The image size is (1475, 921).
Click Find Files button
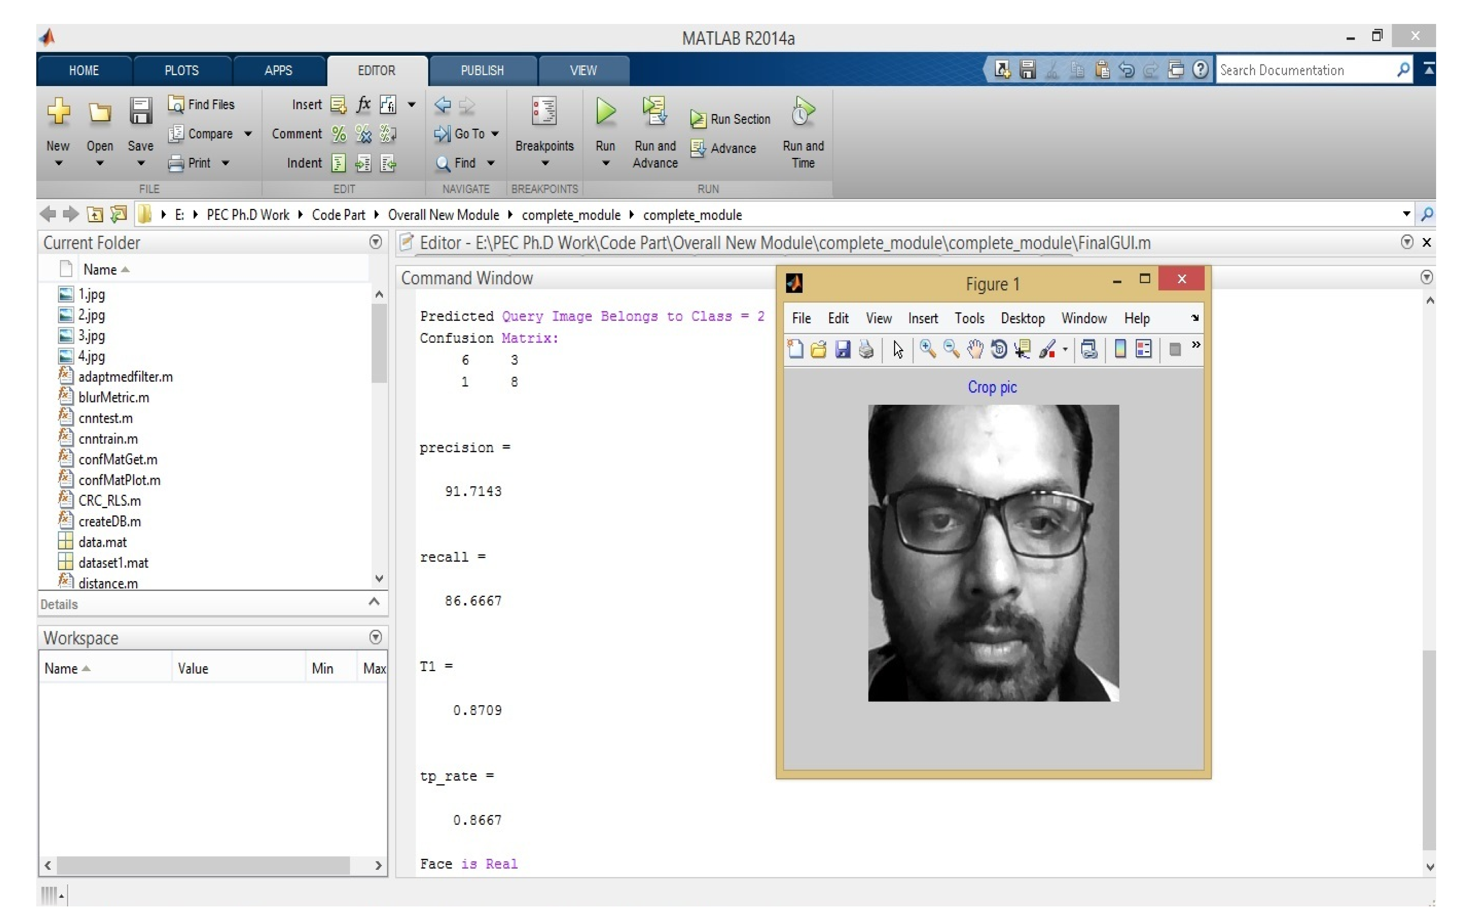click(x=202, y=105)
